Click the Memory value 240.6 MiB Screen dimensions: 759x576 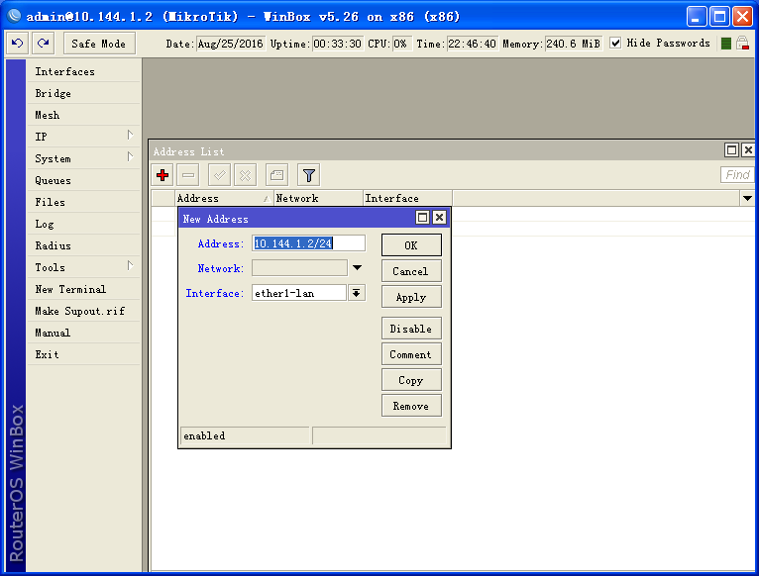pyautogui.click(x=574, y=44)
